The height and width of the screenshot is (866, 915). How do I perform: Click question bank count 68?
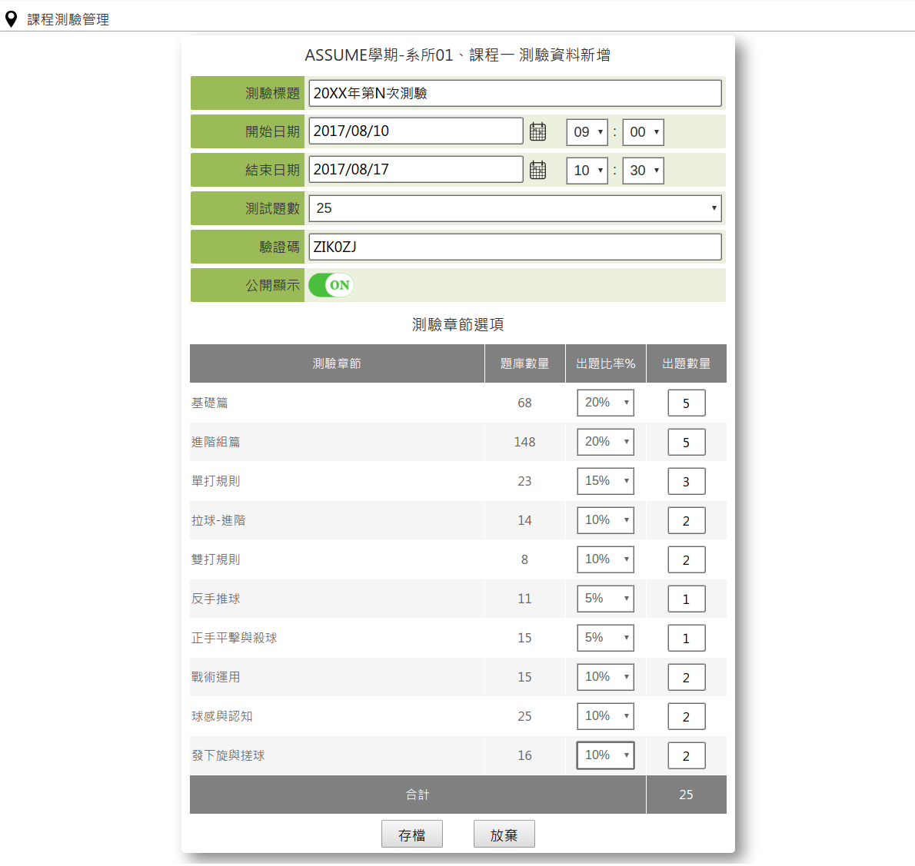[524, 403]
